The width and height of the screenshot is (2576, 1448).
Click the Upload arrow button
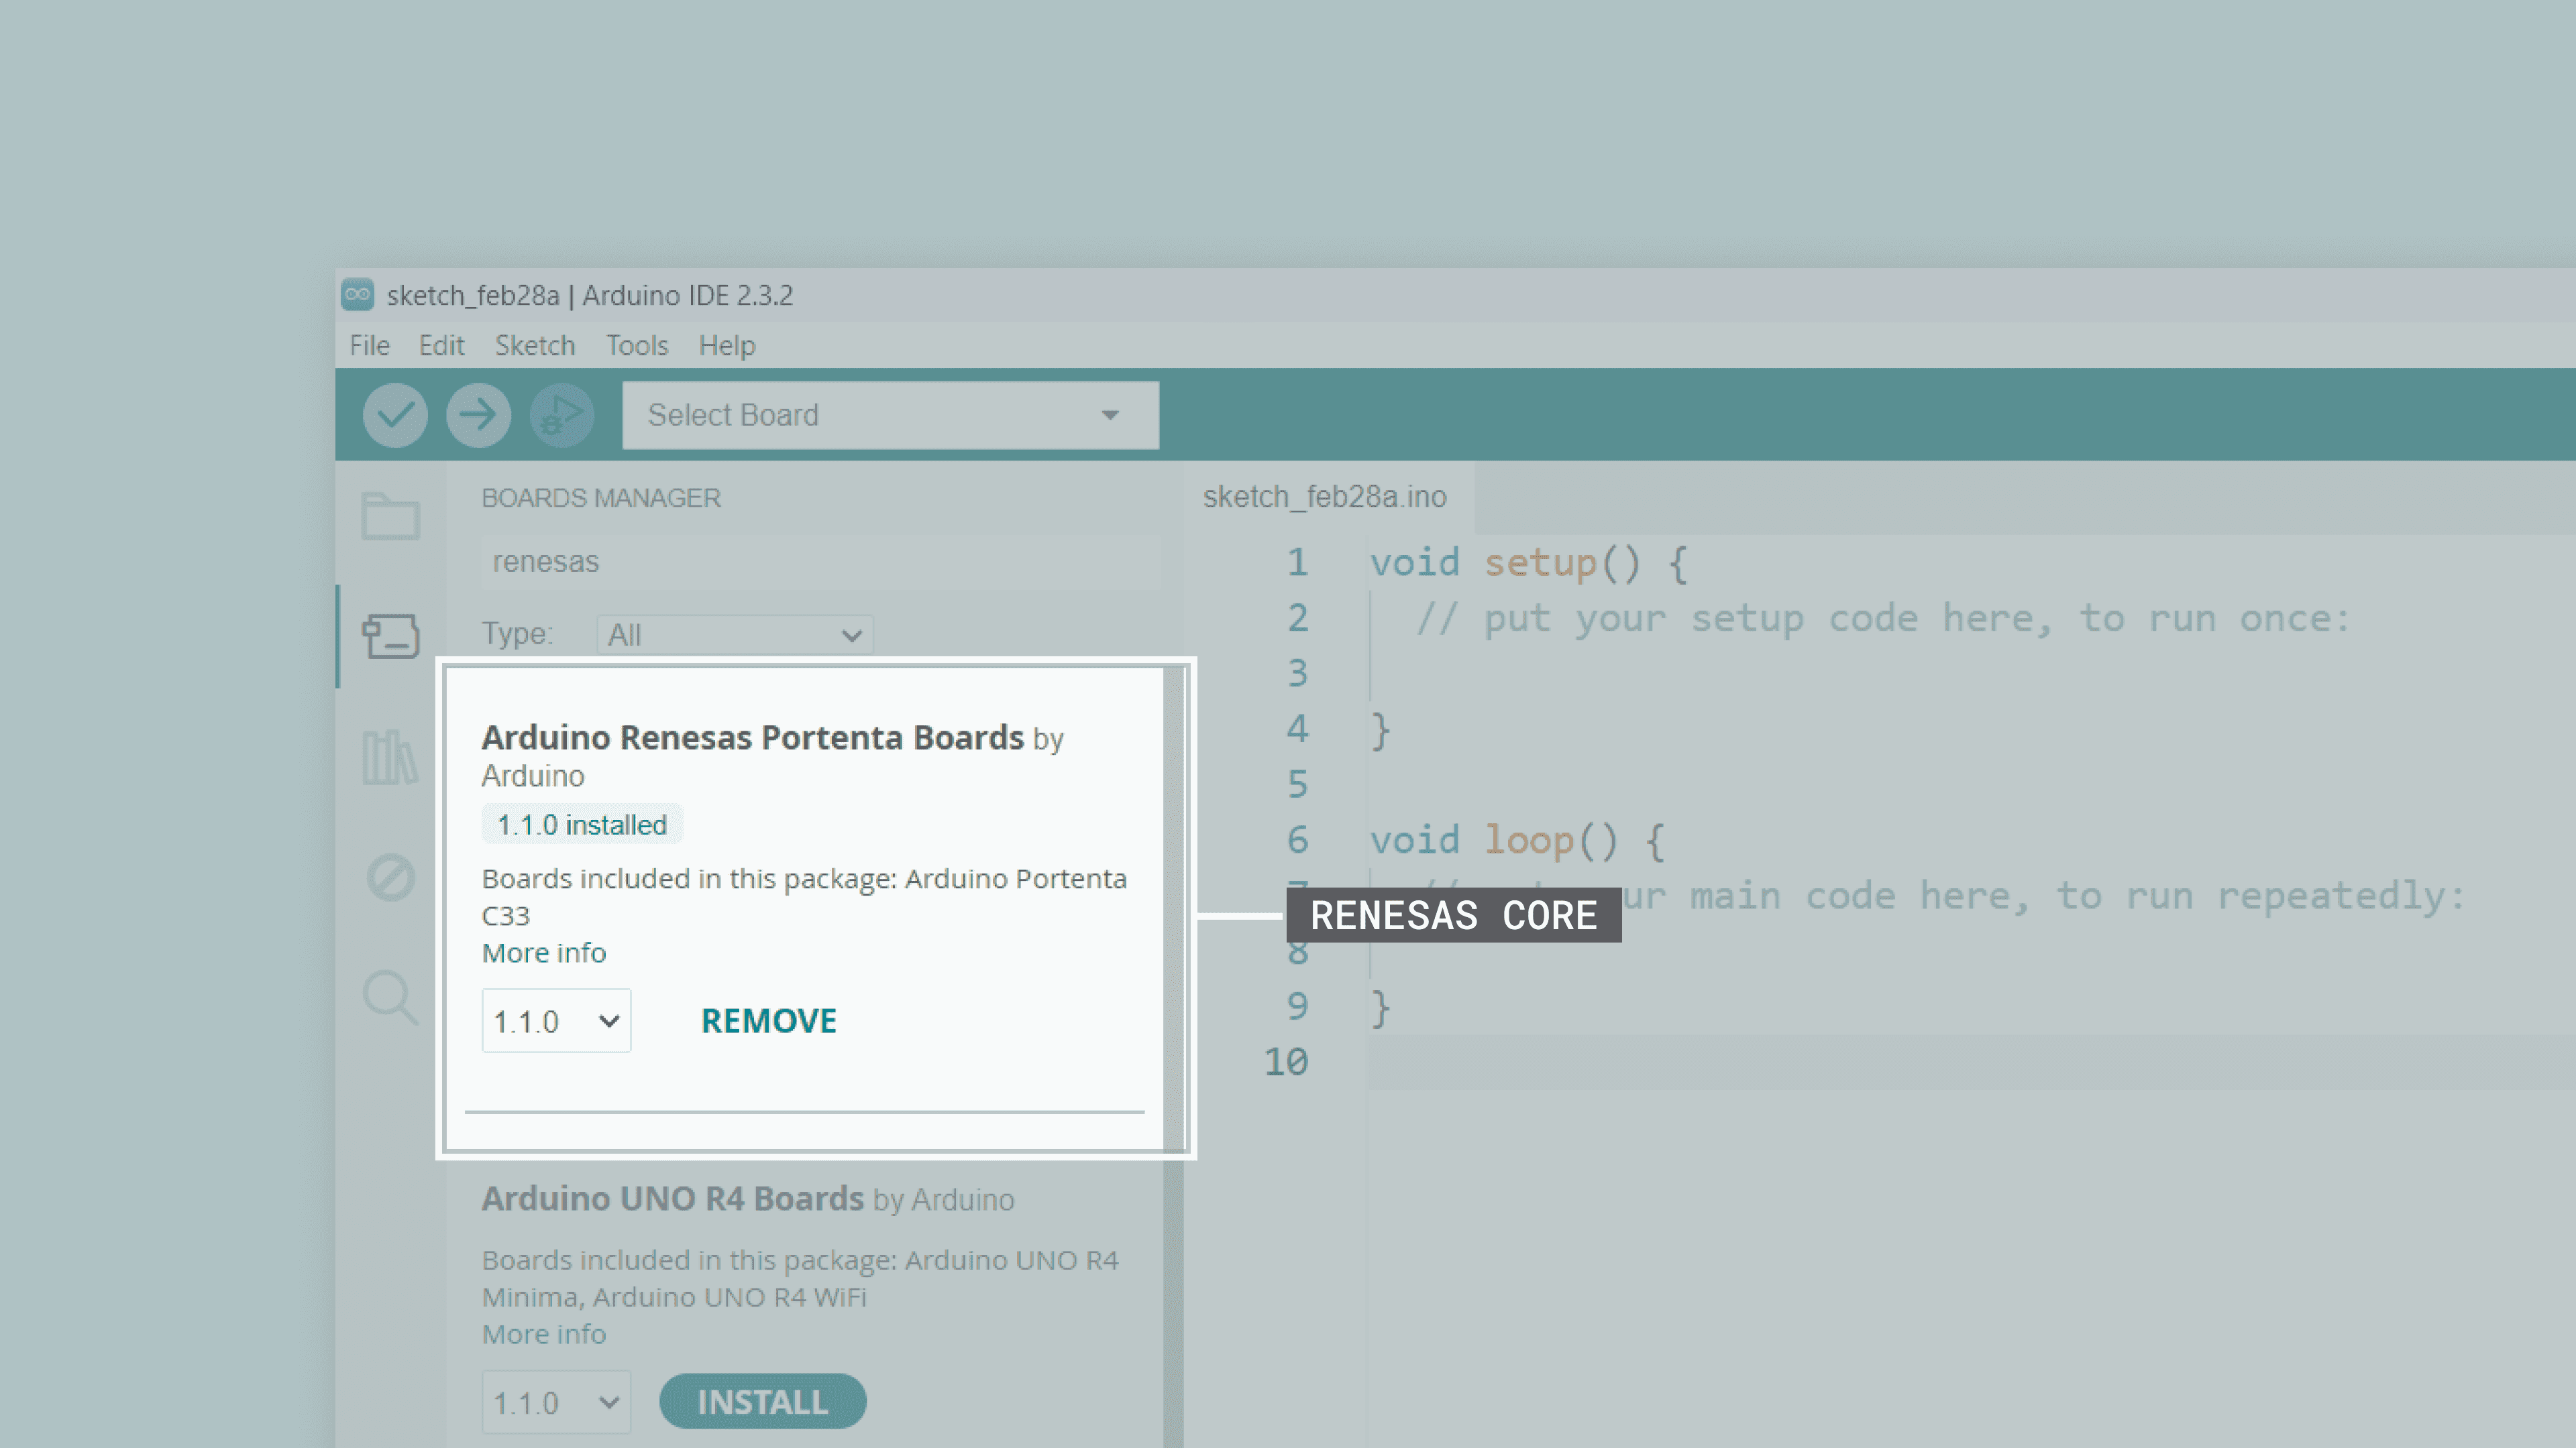[x=478, y=415]
